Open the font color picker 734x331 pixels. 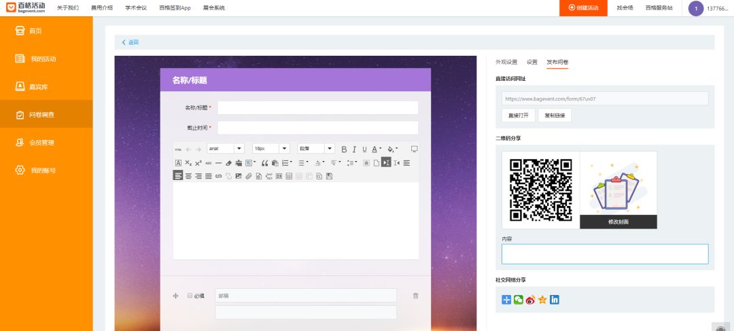pyautogui.click(x=377, y=150)
